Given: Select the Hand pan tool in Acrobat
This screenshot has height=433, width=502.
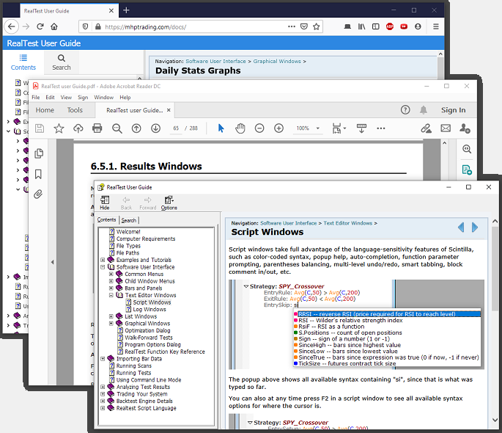Looking at the screenshot, I should tap(240, 128).
